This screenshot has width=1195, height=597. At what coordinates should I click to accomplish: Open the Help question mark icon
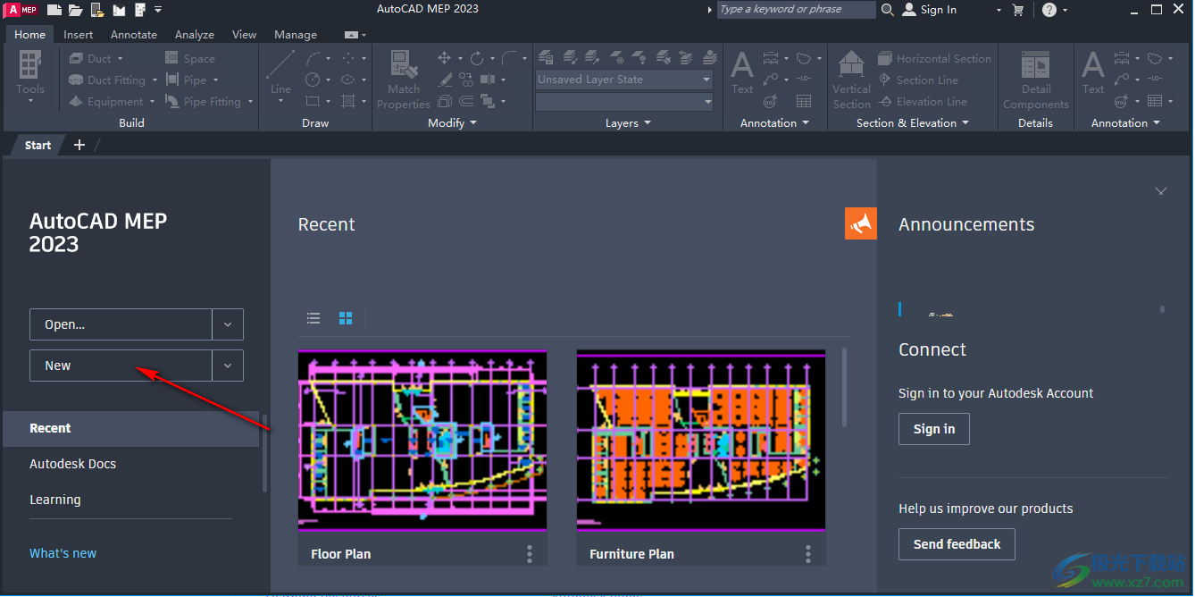1049,10
